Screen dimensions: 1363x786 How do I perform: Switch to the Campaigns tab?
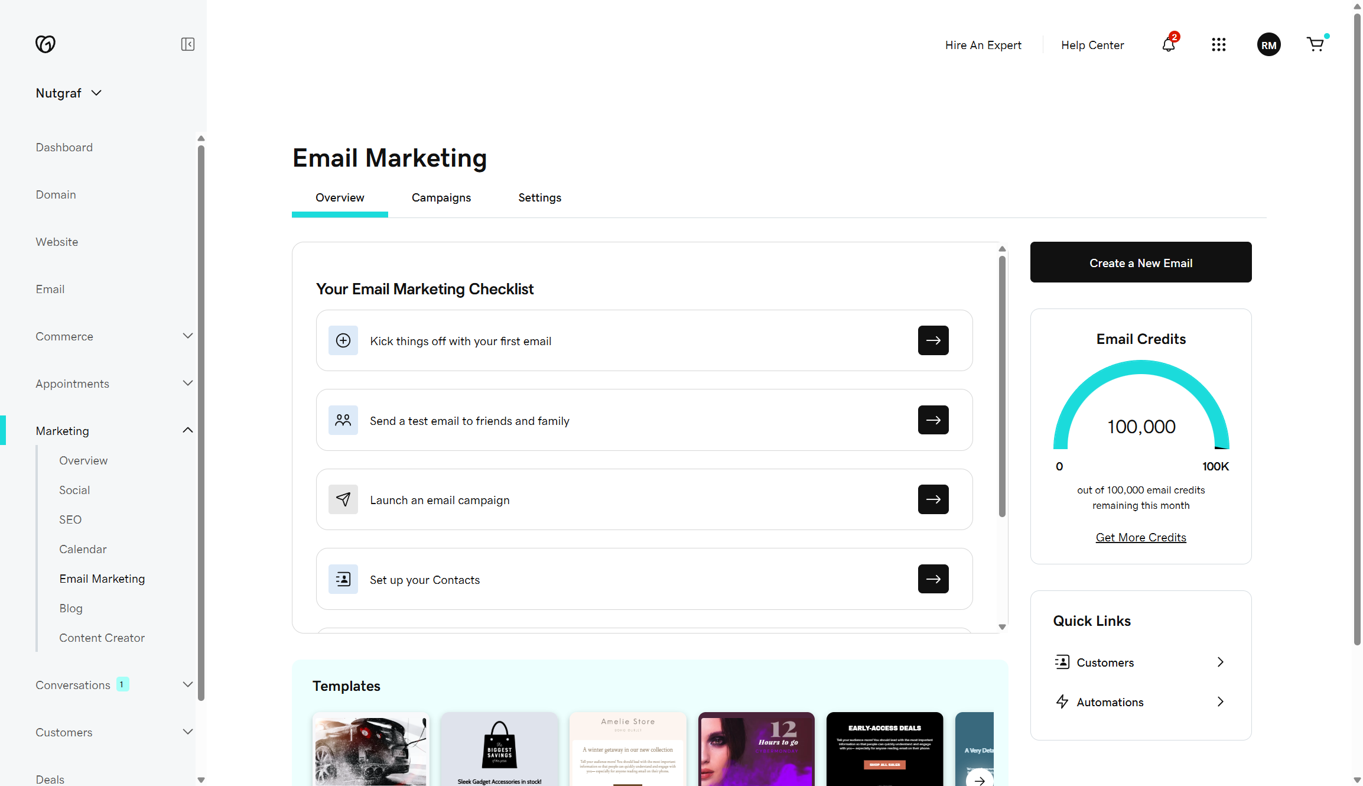[441, 197]
